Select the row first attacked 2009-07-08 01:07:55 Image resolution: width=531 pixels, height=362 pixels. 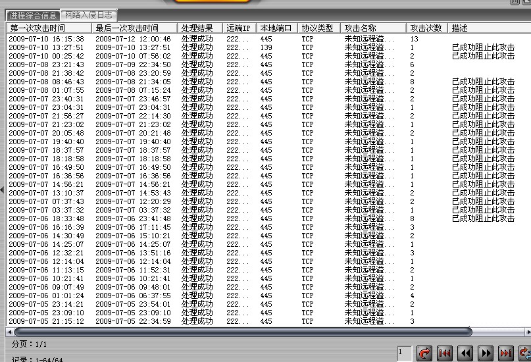tap(268, 90)
